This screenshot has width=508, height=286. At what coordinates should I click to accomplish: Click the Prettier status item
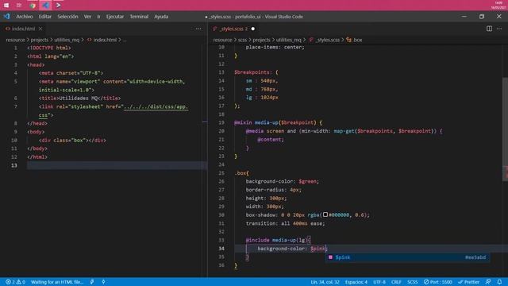click(x=469, y=282)
